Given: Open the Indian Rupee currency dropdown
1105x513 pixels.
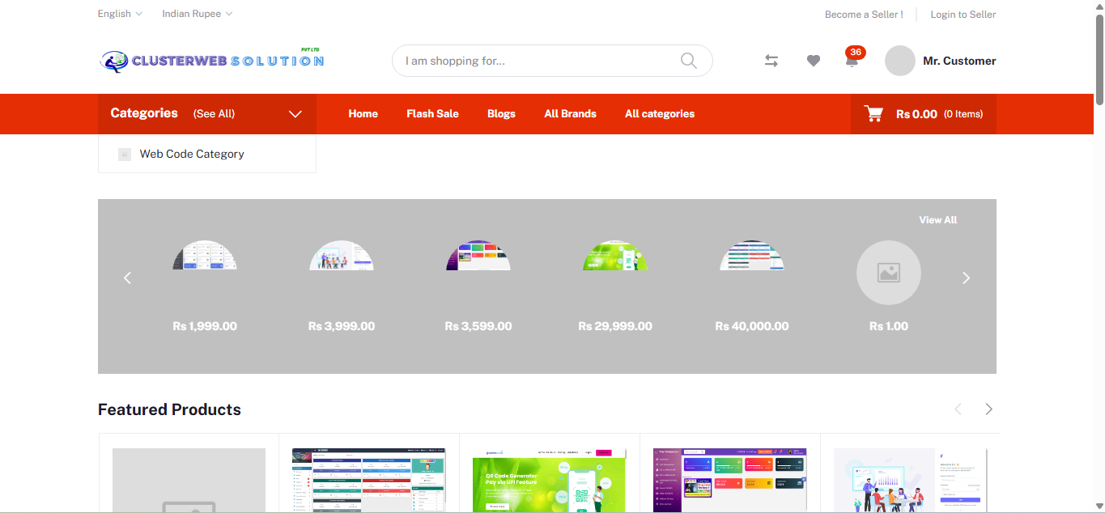Looking at the screenshot, I should coord(197,14).
